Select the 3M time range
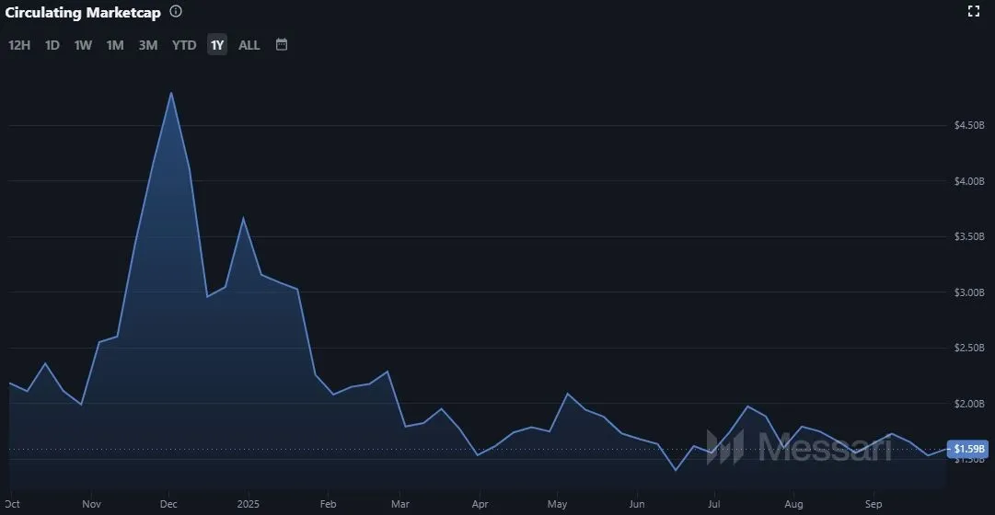Image resolution: width=995 pixels, height=515 pixels. point(148,45)
